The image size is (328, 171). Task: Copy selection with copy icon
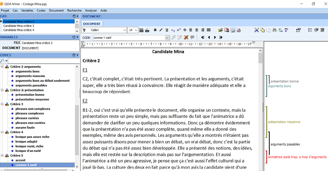click(262, 30)
